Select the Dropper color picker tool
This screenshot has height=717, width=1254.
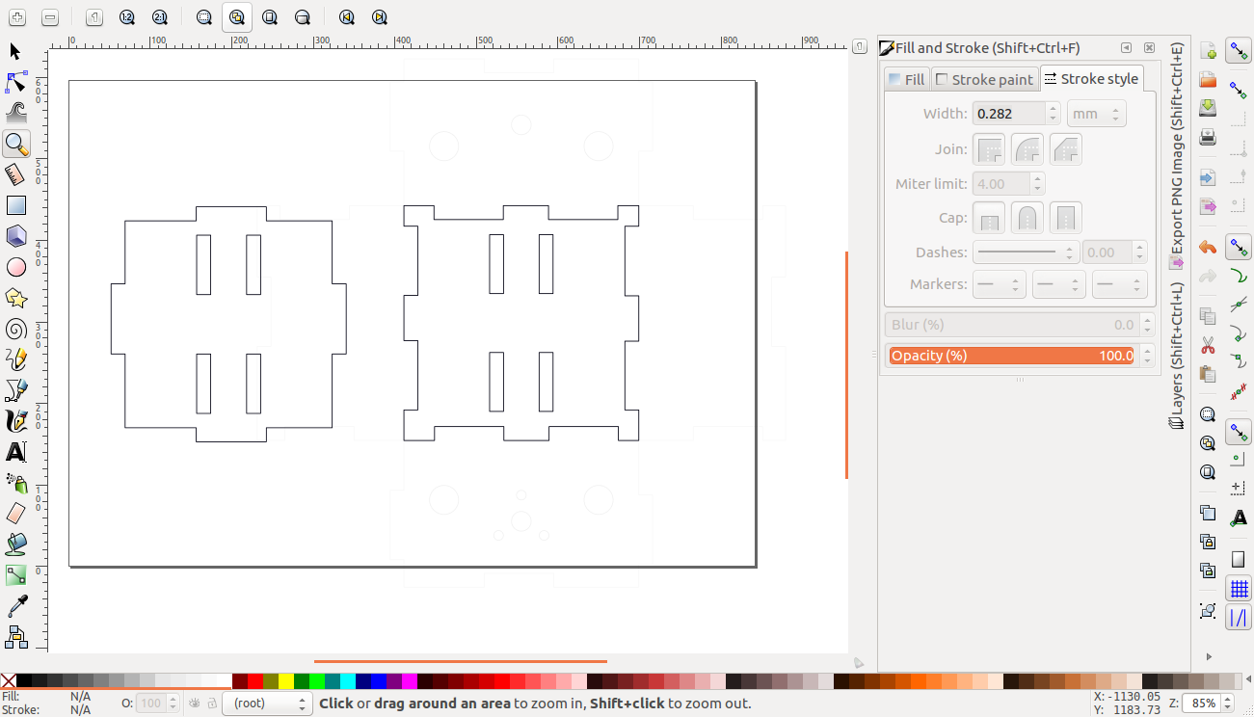pos(15,606)
